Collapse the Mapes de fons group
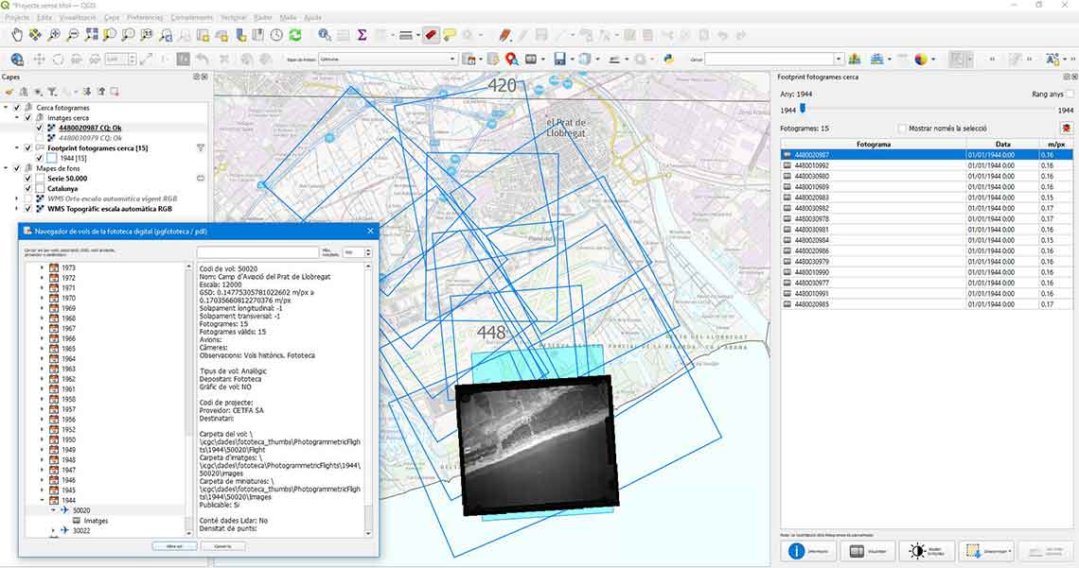The image size is (1079, 568). pos(7,168)
